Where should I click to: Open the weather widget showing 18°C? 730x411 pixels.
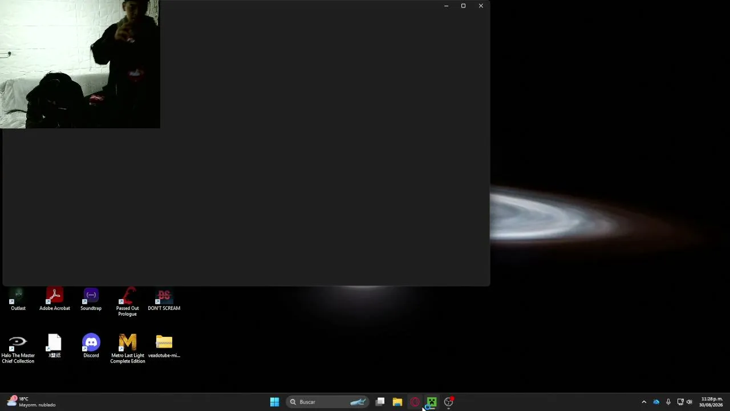[31, 402]
